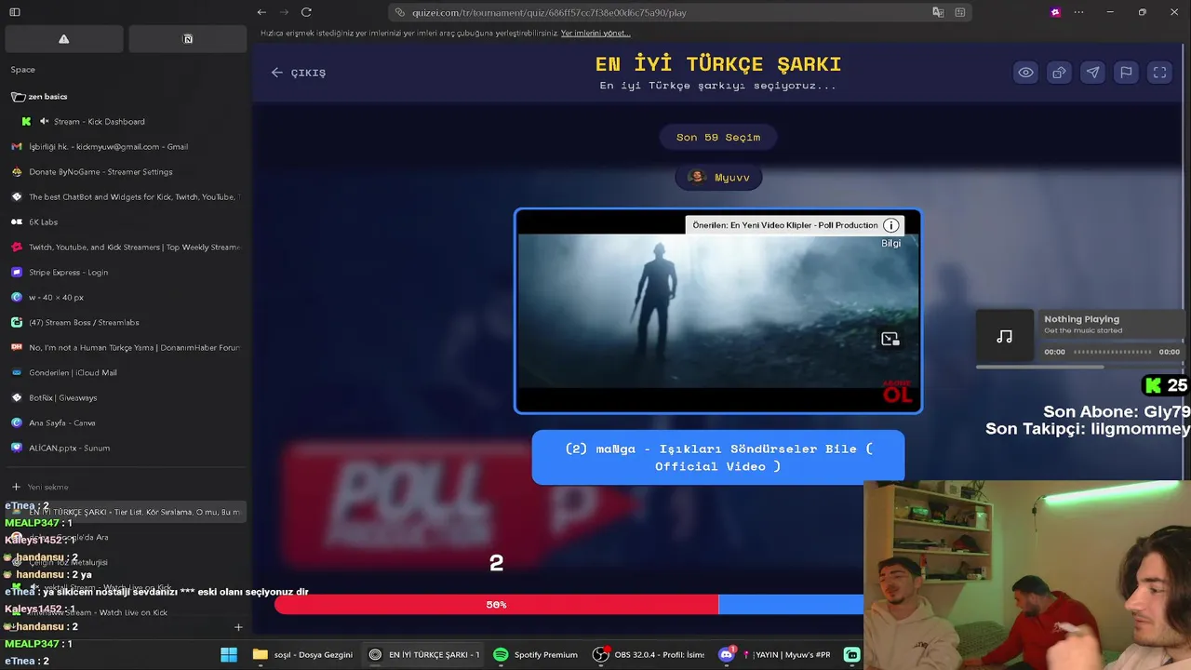Click the red 50% vote bar

[x=496, y=605]
